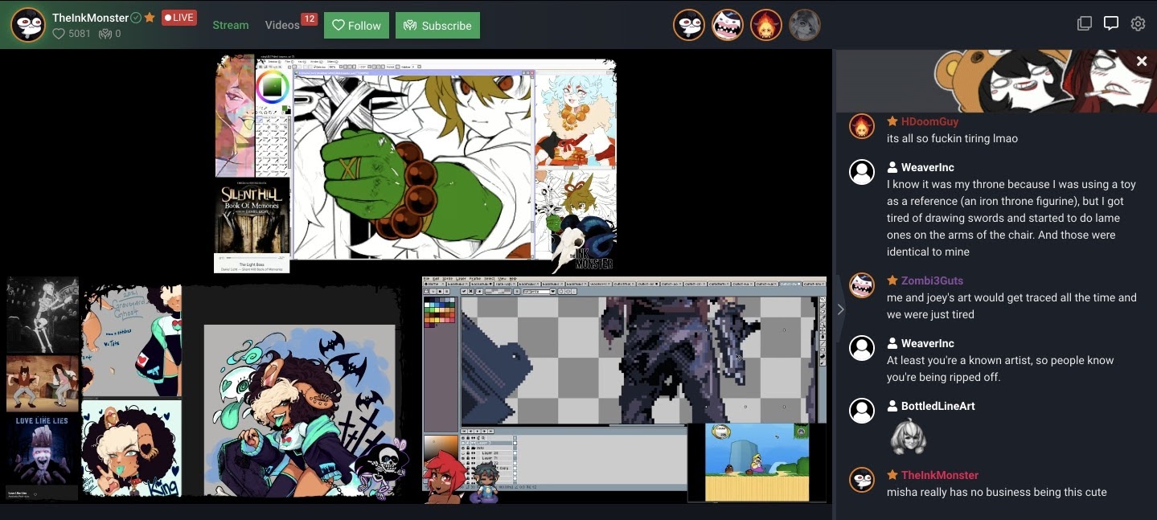Click the verified checkmark badge beside TheInkMonster
1157x520 pixels.
point(136,18)
